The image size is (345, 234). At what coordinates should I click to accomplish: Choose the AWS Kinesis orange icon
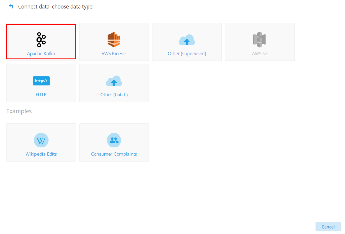[x=114, y=40]
